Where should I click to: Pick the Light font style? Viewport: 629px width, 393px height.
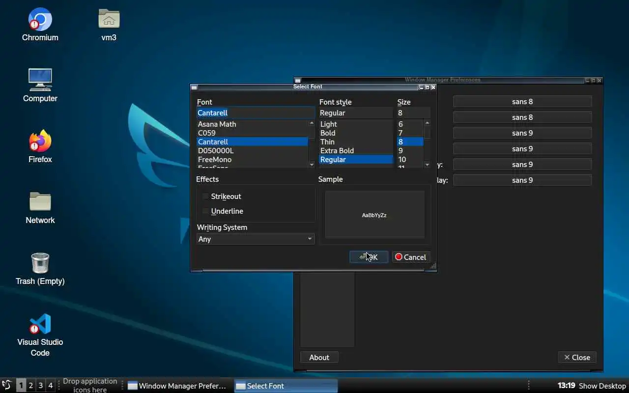point(356,124)
